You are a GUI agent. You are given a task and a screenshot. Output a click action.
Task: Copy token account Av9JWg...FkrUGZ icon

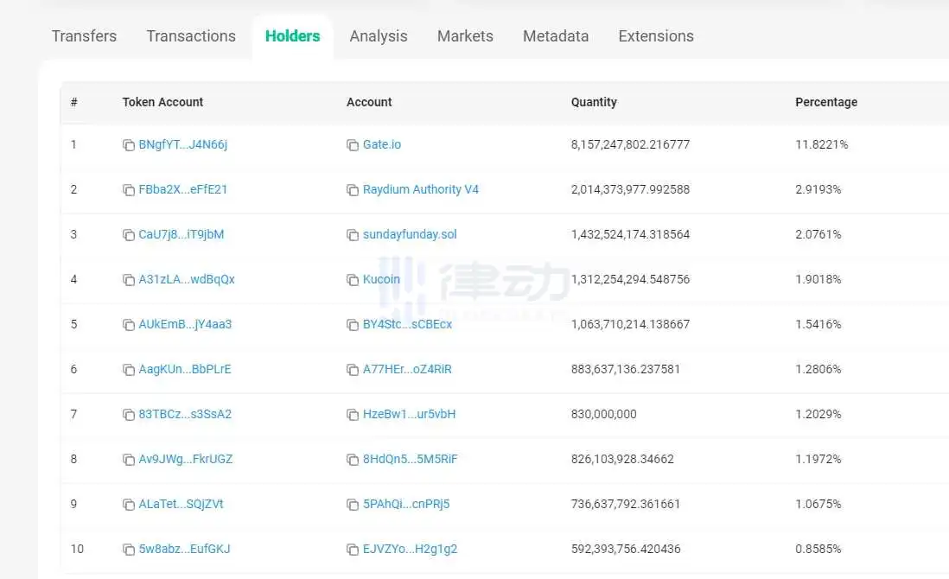(128, 460)
